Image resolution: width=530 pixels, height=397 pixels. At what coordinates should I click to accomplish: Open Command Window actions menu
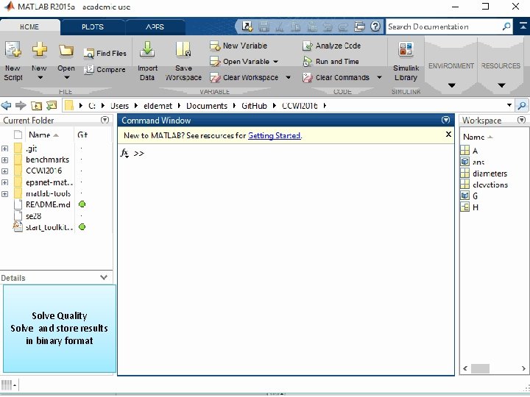[x=446, y=120]
